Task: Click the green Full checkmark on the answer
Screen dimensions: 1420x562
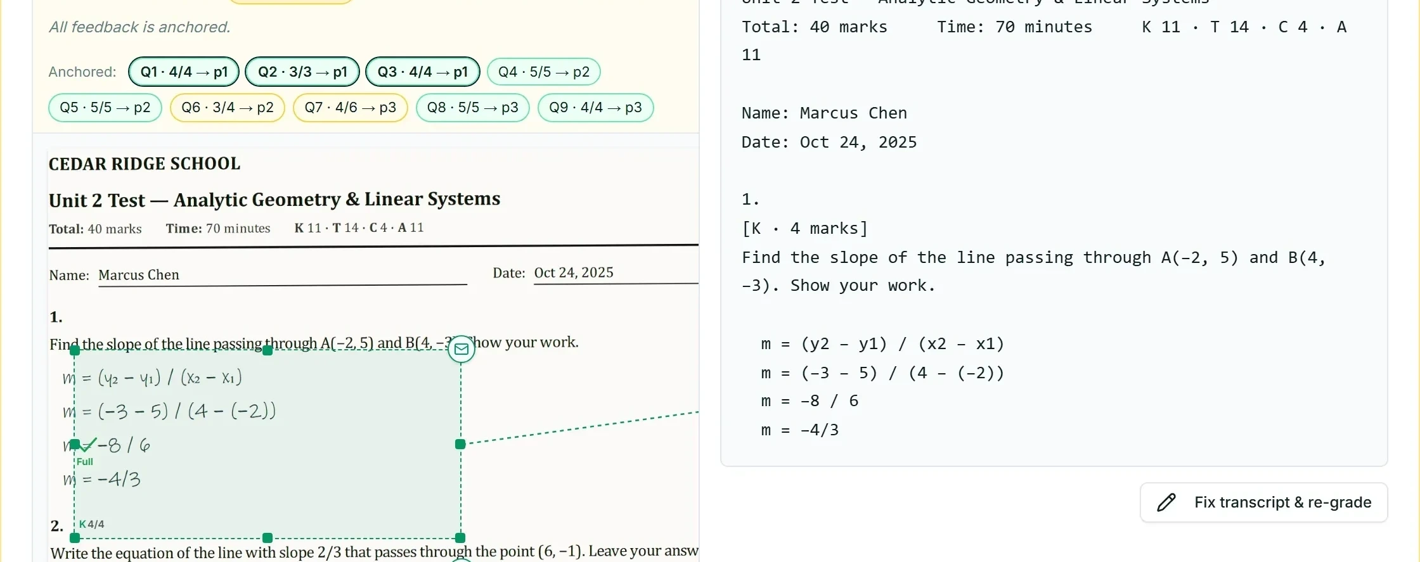Action: 89,444
